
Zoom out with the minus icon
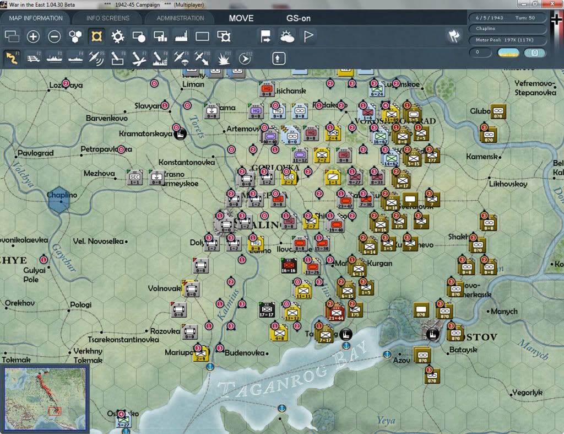[x=55, y=36]
